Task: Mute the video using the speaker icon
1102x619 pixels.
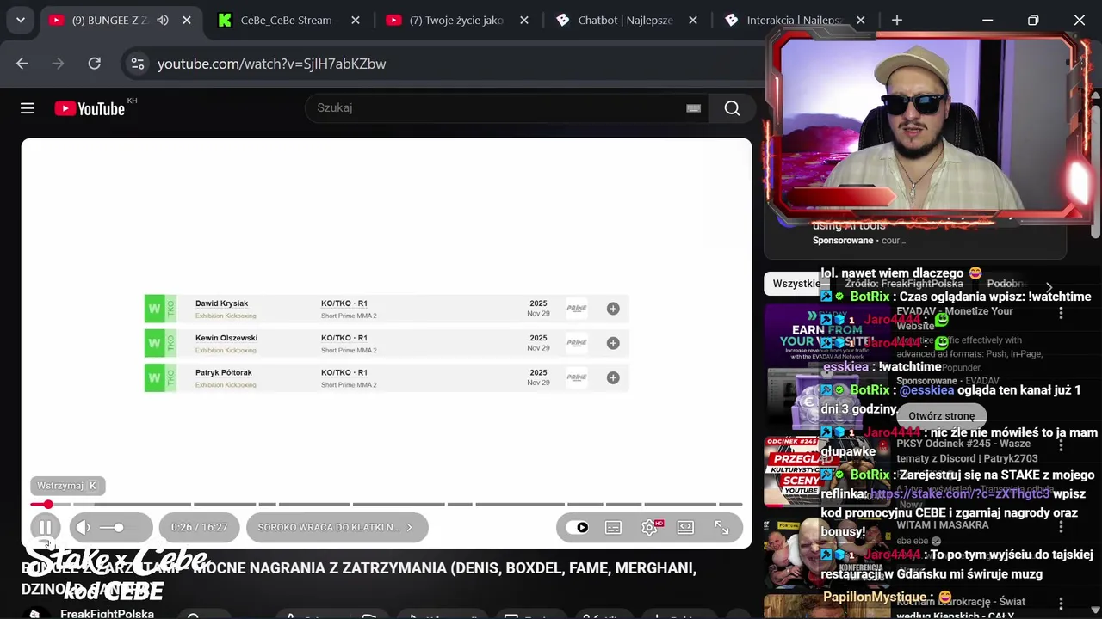Action: [83, 527]
